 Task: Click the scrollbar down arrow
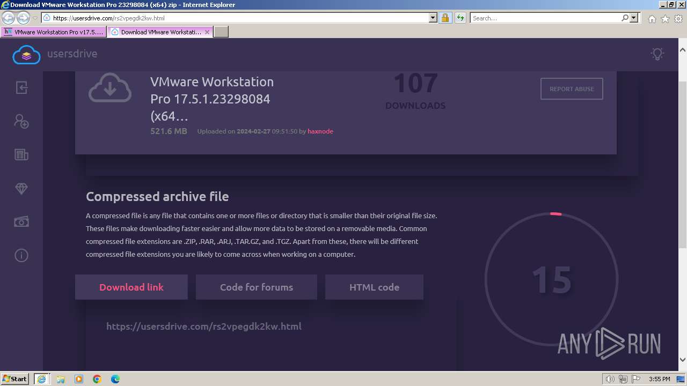(682, 360)
